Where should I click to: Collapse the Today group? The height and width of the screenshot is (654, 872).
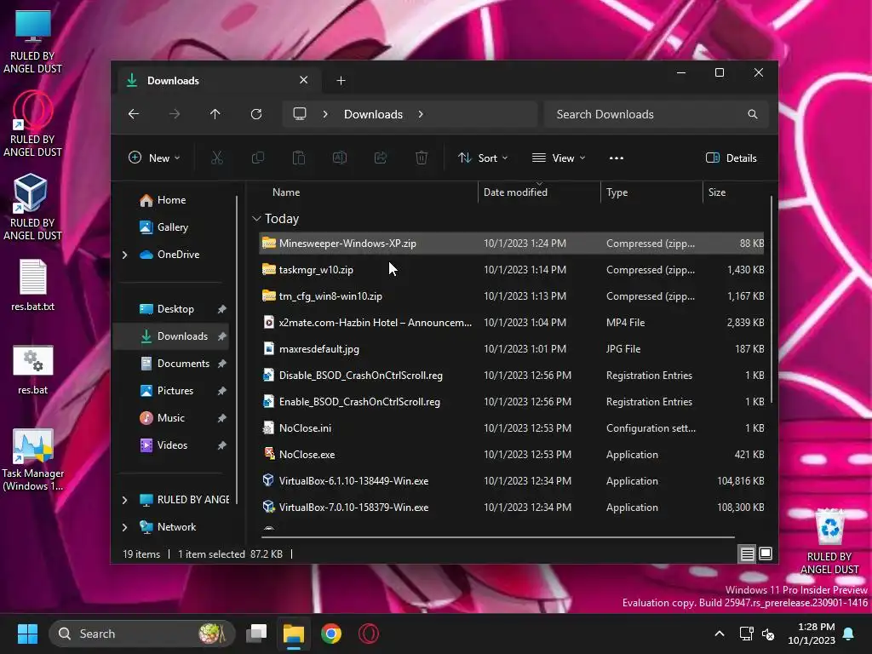(256, 219)
